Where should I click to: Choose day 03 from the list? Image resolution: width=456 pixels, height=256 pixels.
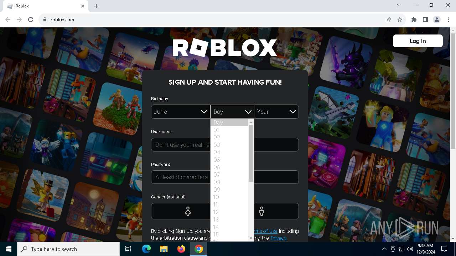coord(229,145)
